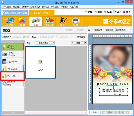Open 画像データの管理(G) menu
Image resolution: width=134 pixels, height=116 pixels.
[31, 7]
